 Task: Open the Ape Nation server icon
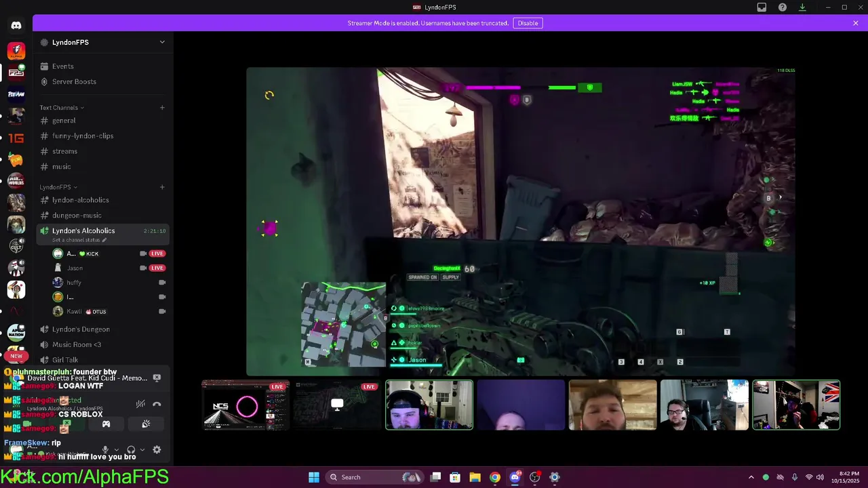pos(16,332)
